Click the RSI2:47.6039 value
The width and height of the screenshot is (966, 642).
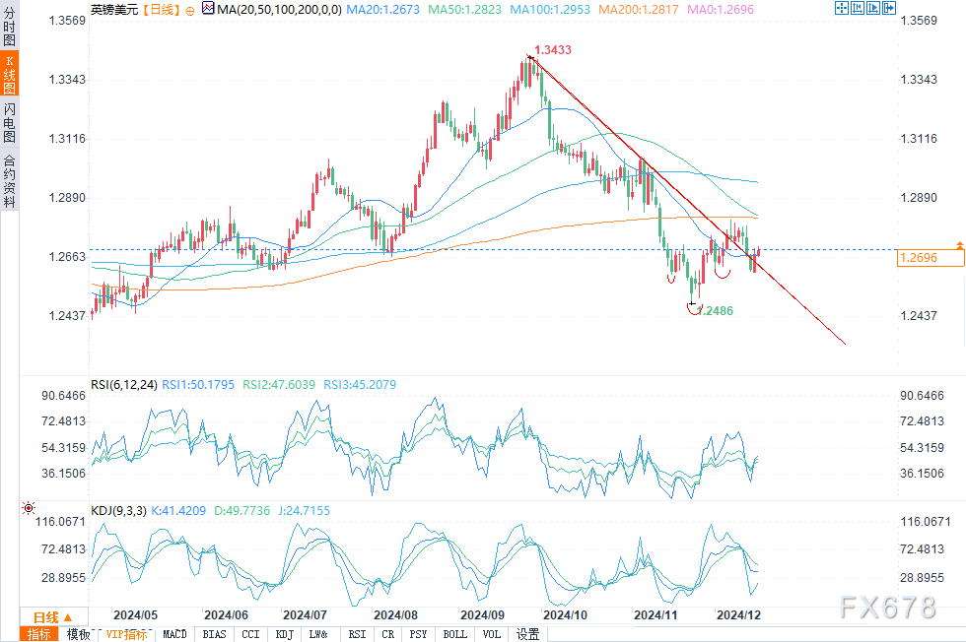click(x=278, y=385)
